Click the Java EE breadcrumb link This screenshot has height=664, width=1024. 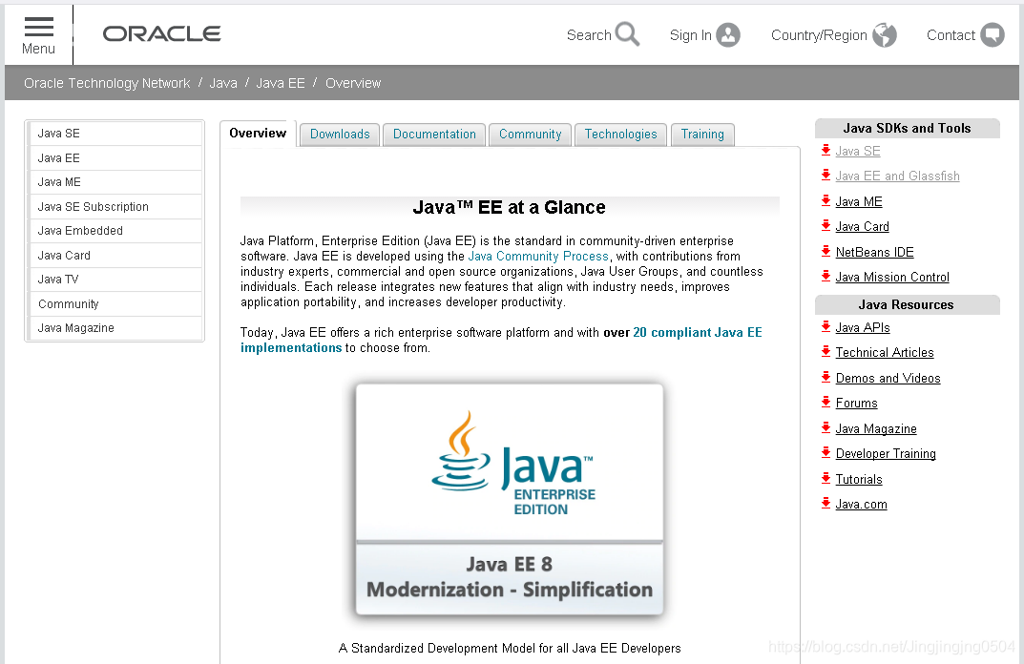coord(281,83)
